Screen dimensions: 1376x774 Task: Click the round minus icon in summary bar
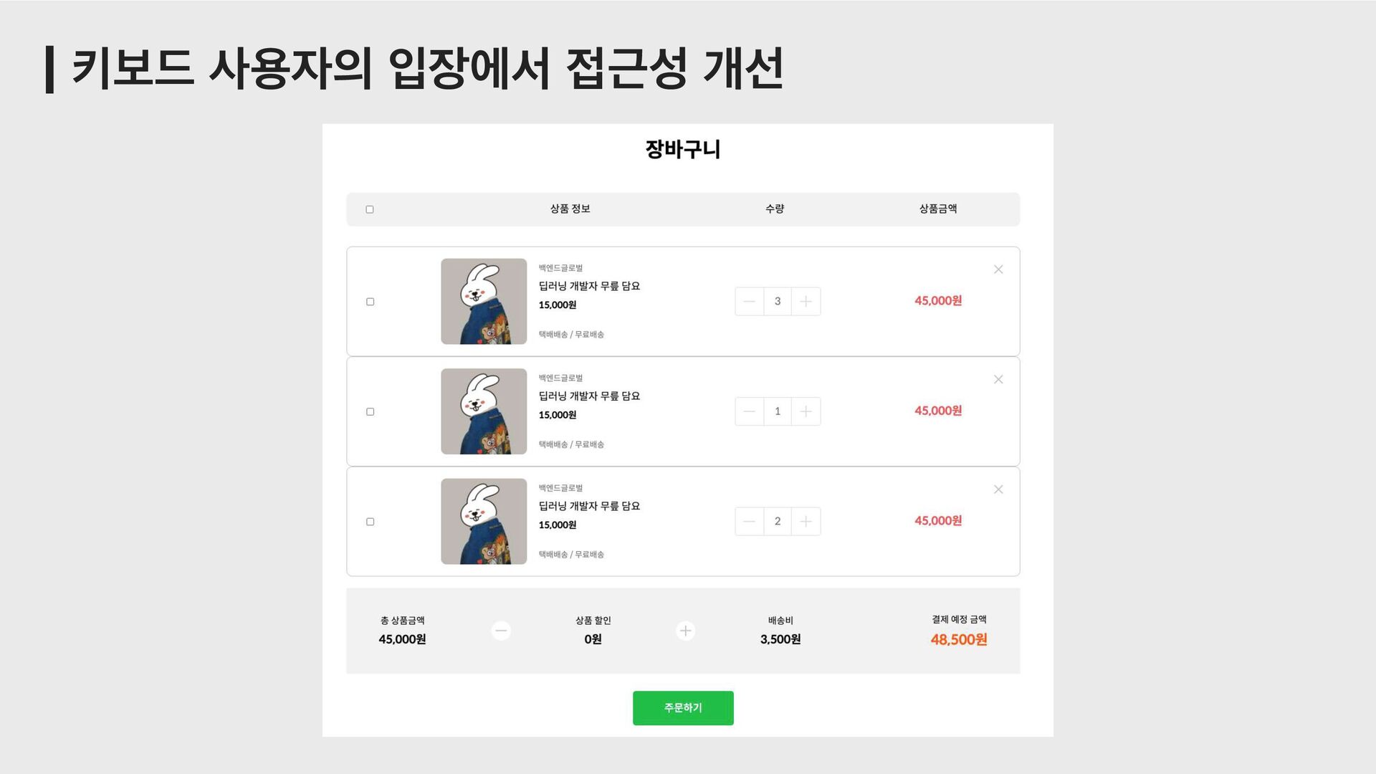click(502, 631)
